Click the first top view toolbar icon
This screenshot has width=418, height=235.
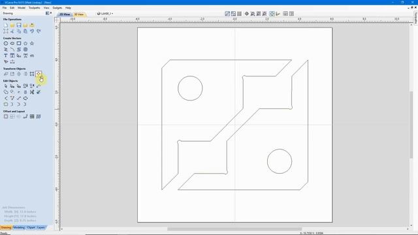[227, 14]
